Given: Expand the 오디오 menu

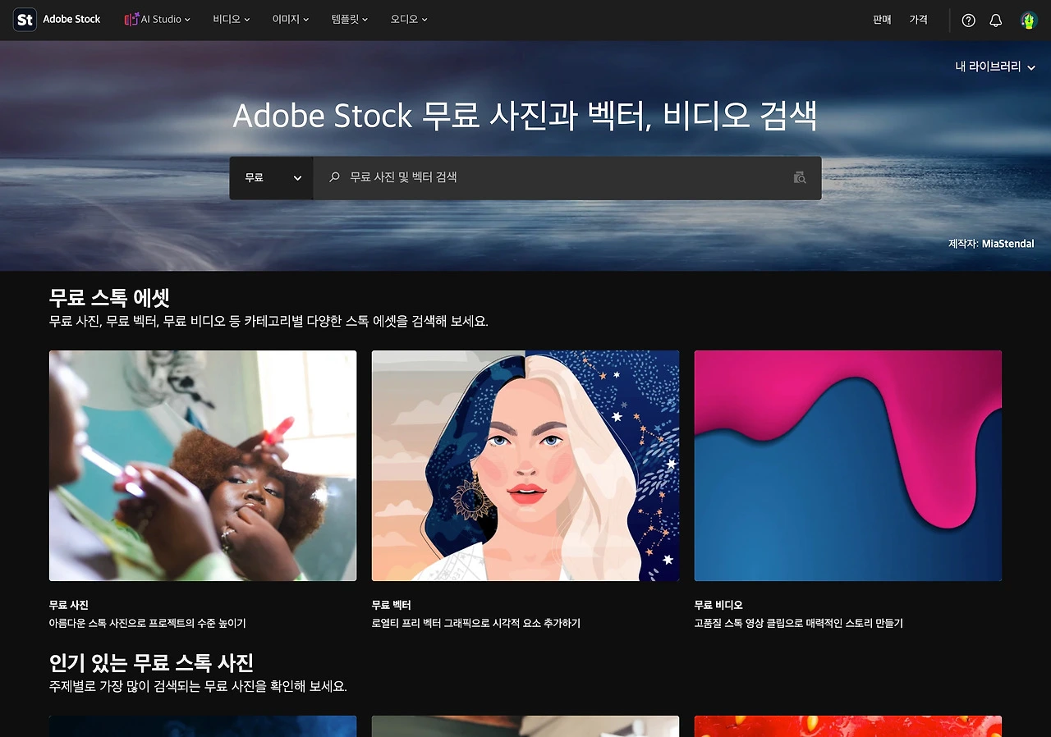Looking at the screenshot, I should point(409,20).
